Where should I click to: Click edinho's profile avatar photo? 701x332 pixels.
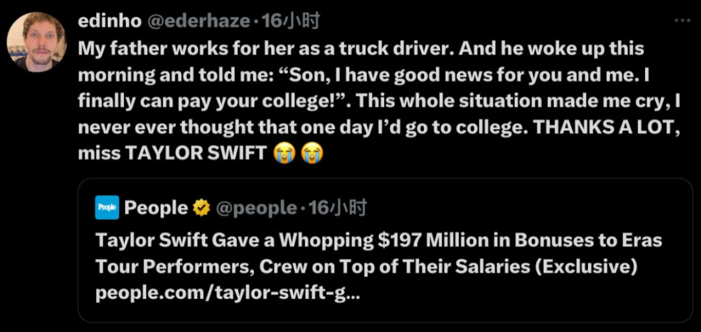[x=36, y=41]
